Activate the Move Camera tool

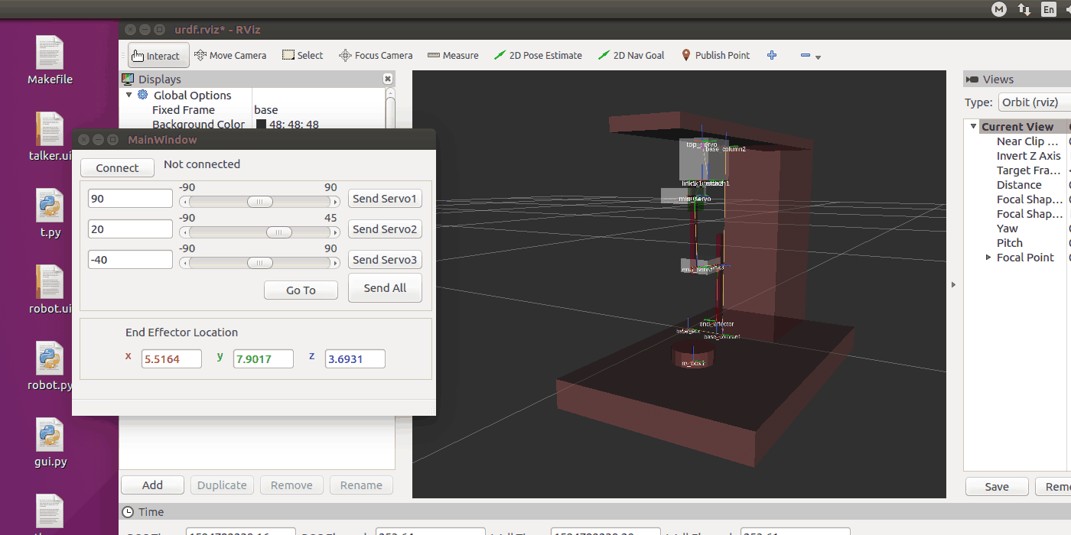pos(230,56)
